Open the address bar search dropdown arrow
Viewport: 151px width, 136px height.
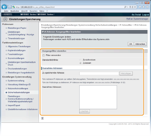[128, 7]
